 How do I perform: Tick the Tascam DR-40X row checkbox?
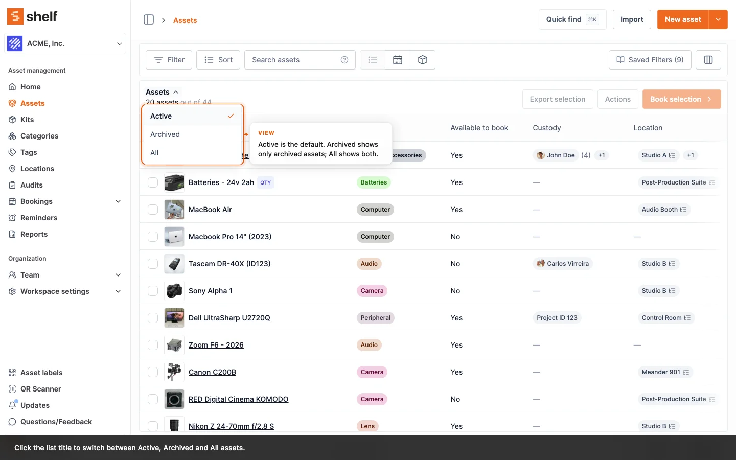point(153,264)
